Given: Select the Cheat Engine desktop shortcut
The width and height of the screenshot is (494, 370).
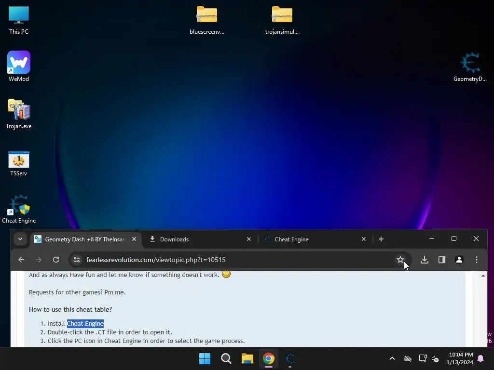Looking at the screenshot, I should point(19,209).
